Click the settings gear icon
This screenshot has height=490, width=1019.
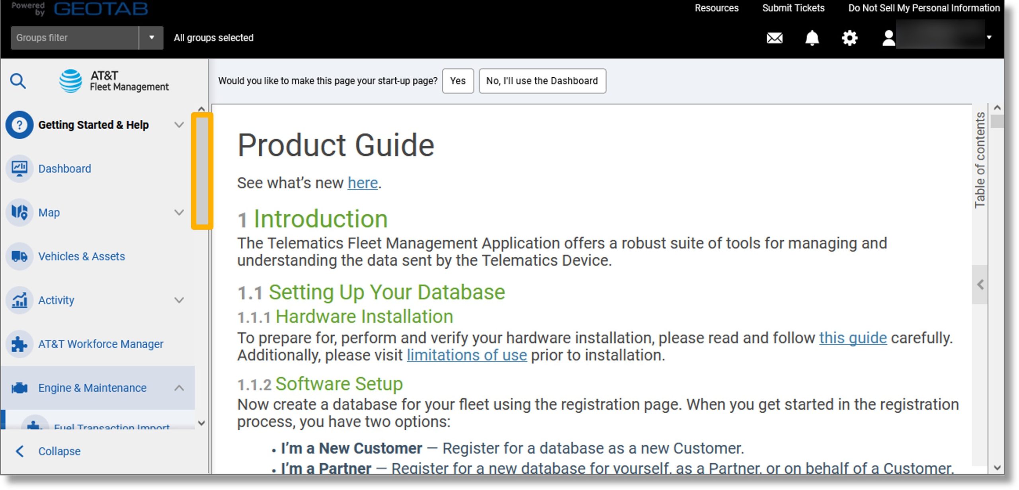849,37
